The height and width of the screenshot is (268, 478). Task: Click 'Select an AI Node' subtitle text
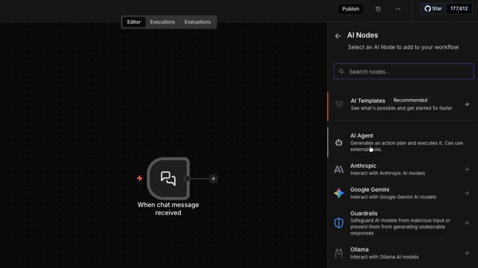[403, 47]
